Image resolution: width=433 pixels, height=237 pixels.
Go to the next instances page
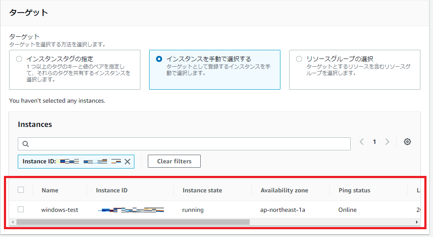tap(387, 142)
